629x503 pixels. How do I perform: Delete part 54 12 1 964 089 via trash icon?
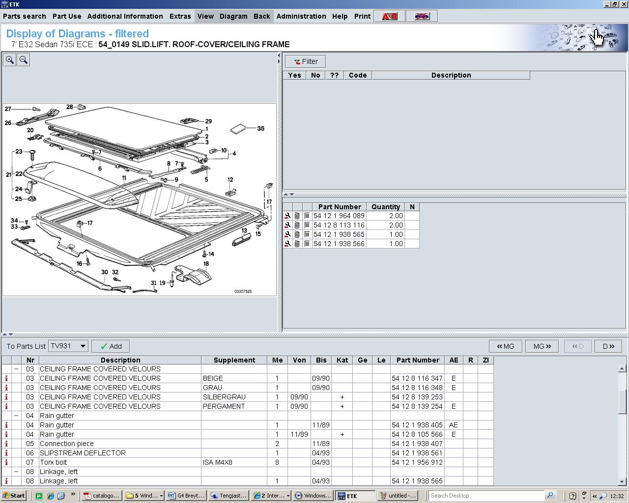tap(297, 216)
